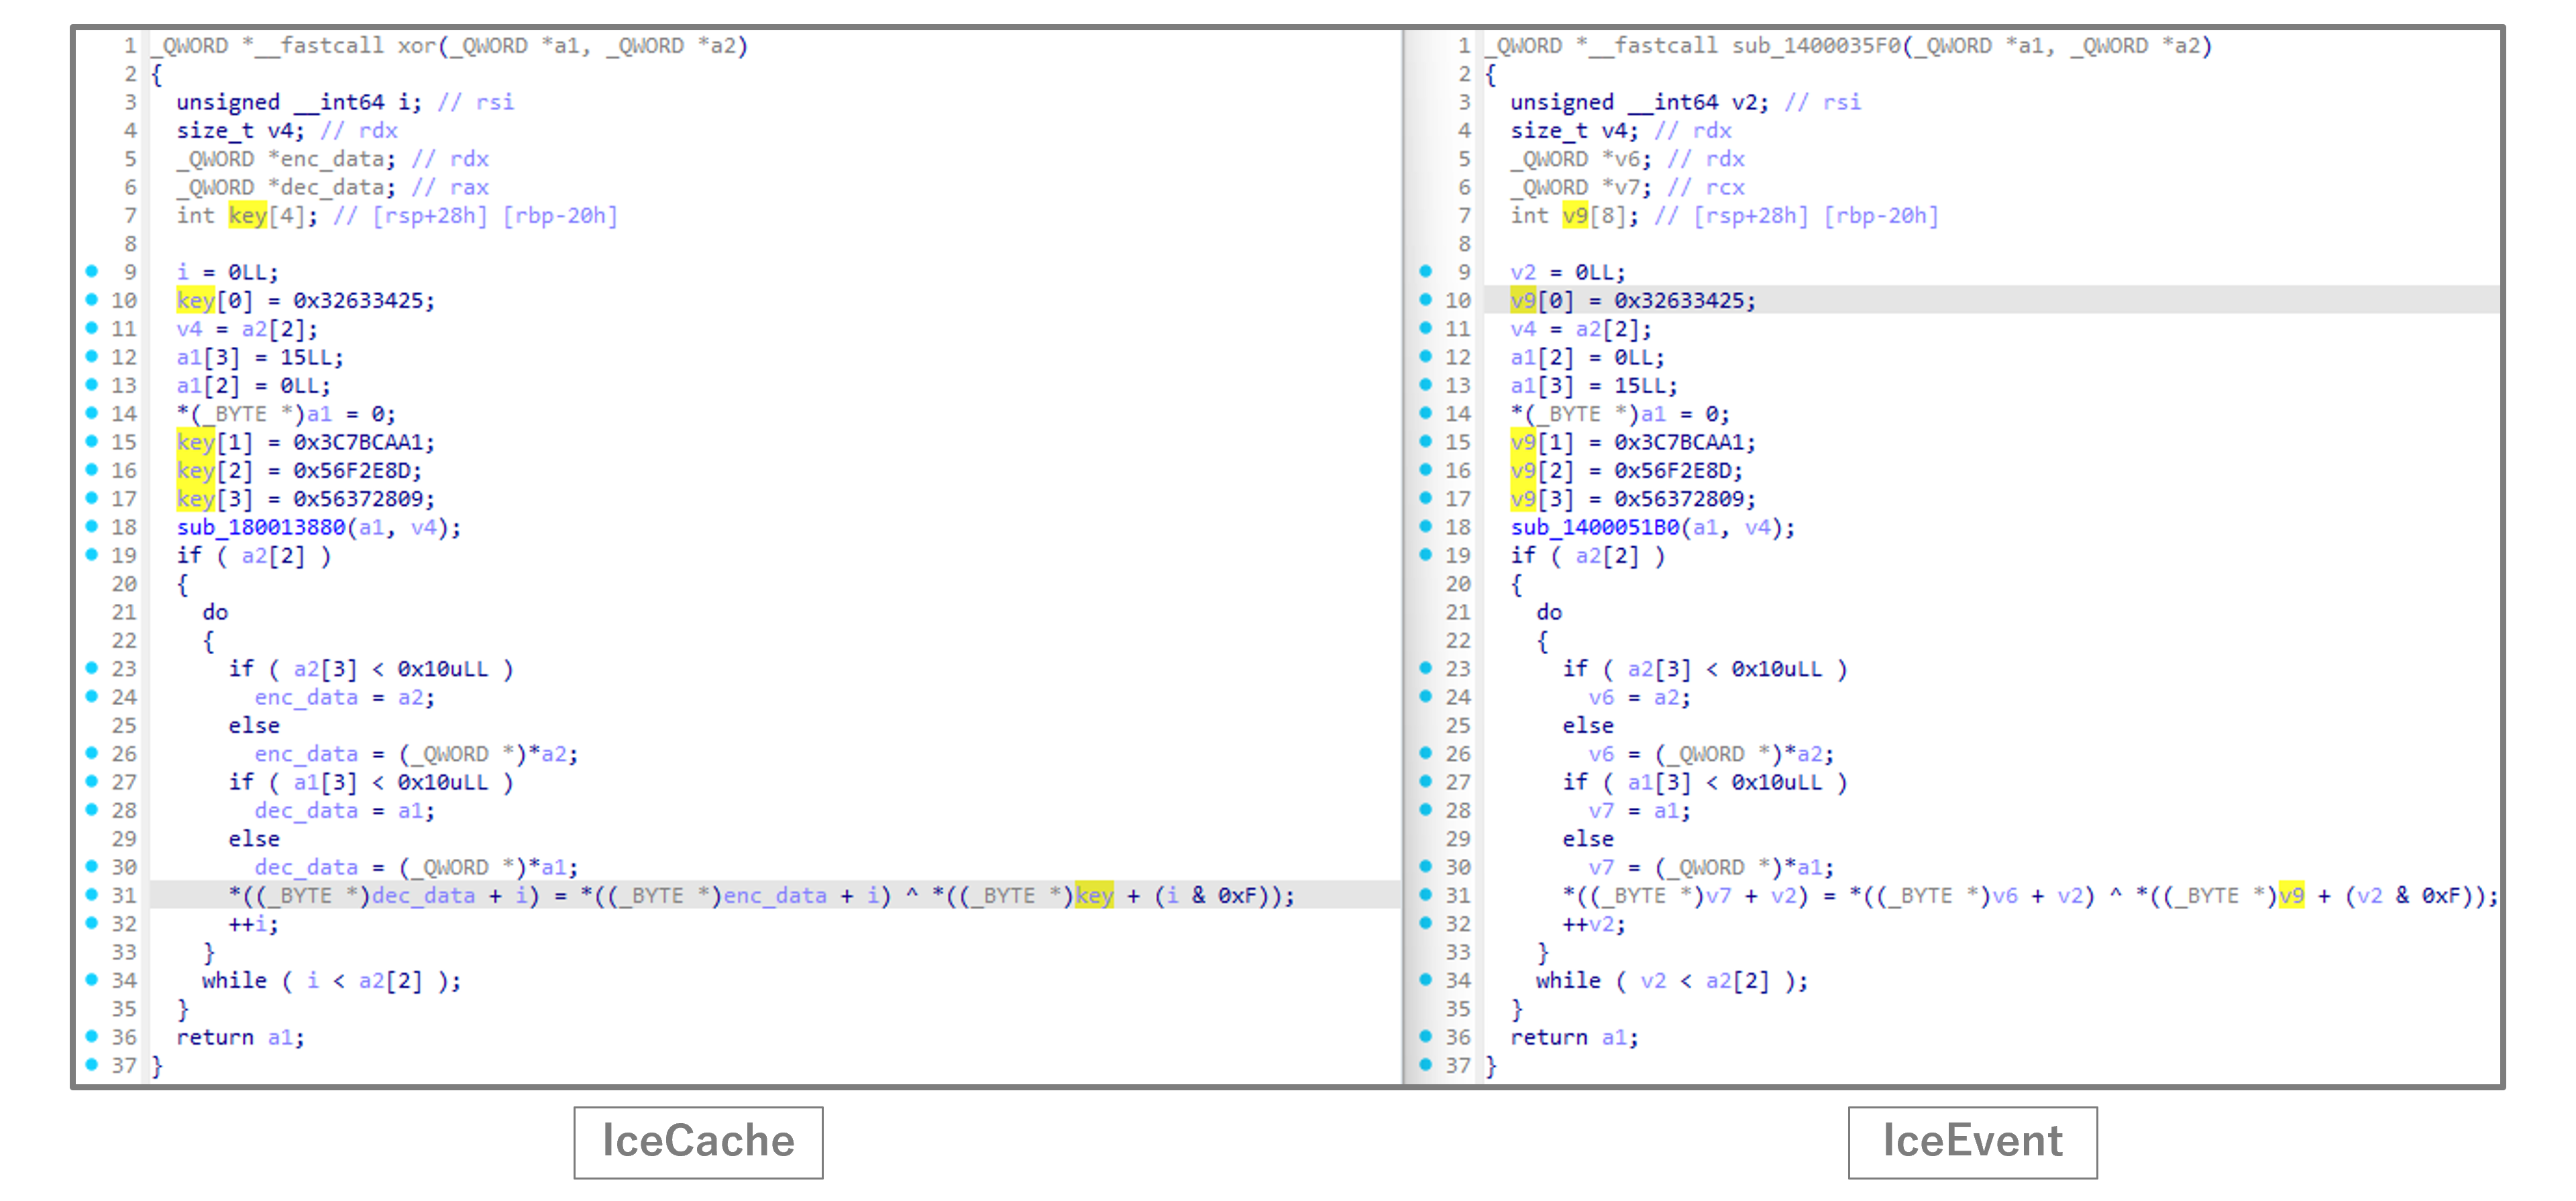This screenshot has width=2576, height=1201.
Task: Open sub_1400051B0 function call in right pane
Action: point(1595,527)
